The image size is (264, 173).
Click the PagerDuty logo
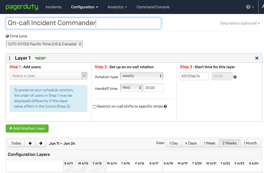tap(22, 7)
